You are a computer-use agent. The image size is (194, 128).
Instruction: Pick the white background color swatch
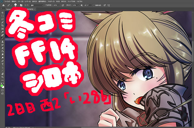click(x=3, y=87)
